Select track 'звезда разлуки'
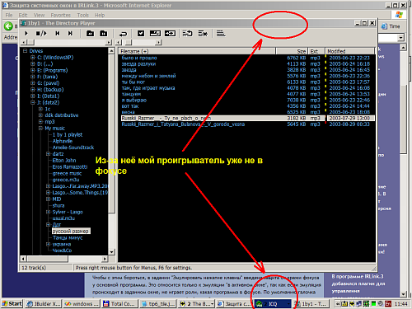The width and height of the screenshot is (412, 309). tap(138, 63)
